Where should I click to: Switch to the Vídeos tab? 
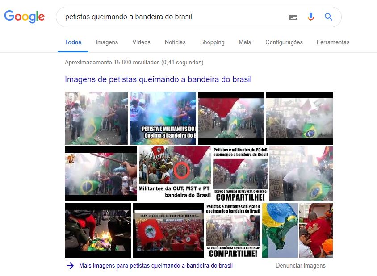141,42
